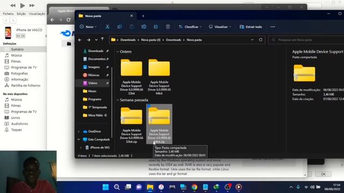
Task: Expand the OneDrive tree node
Action: (79, 131)
